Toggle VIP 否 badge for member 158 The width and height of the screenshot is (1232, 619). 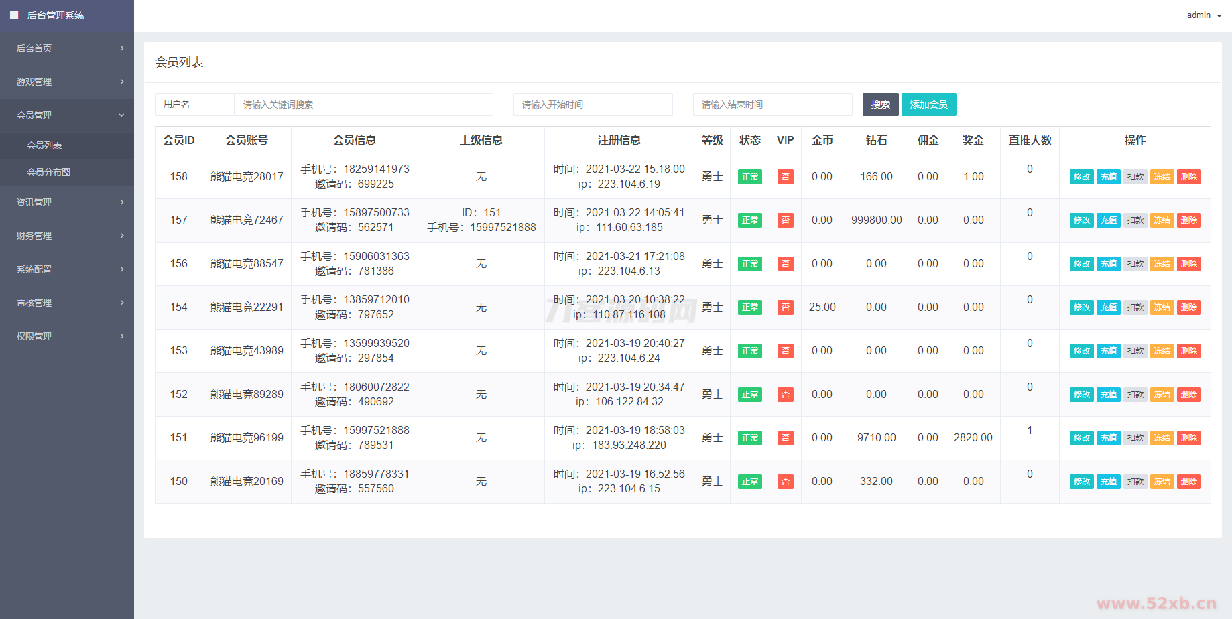[x=785, y=177]
